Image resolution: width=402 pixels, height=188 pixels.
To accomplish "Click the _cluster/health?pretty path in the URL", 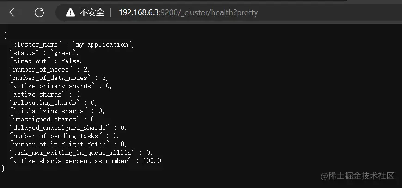I will coord(218,12).
